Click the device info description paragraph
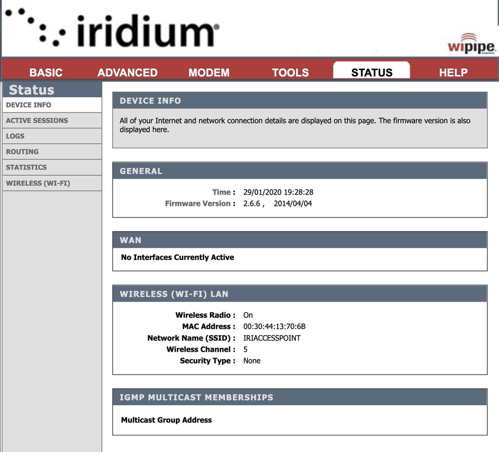499x452 pixels. (x=295, y=125)
